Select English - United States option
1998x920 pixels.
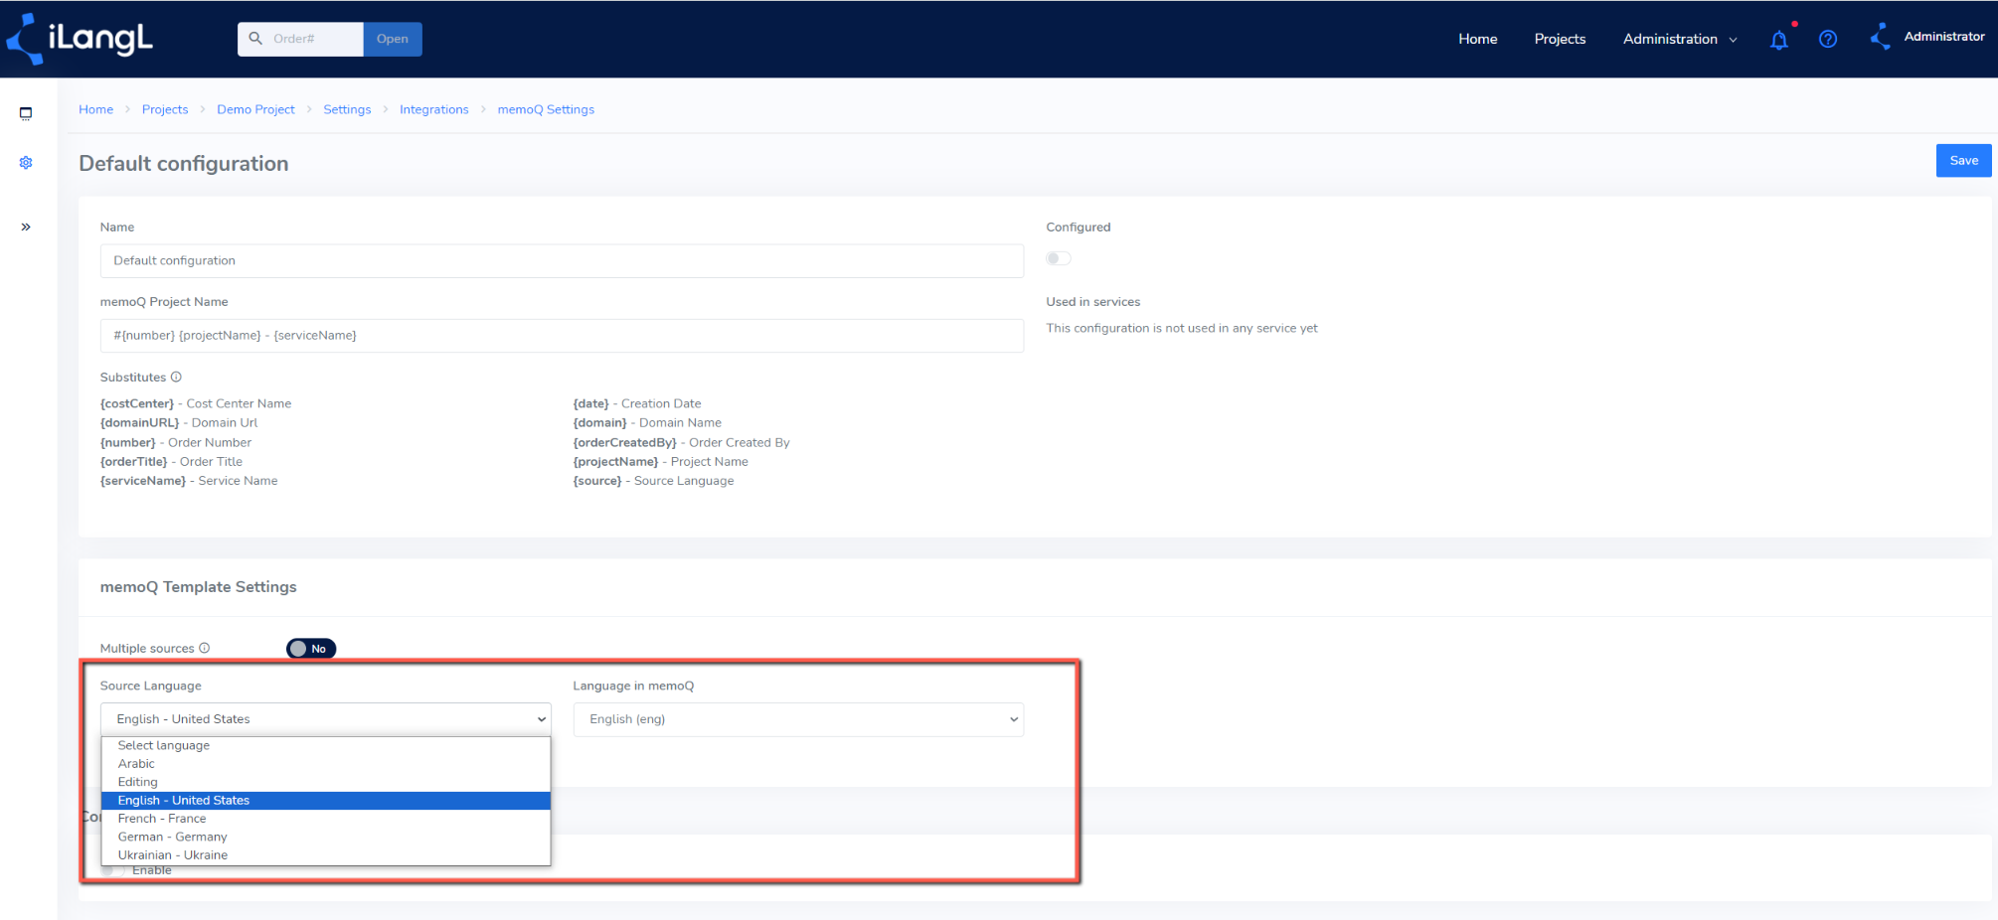point(326,801)
